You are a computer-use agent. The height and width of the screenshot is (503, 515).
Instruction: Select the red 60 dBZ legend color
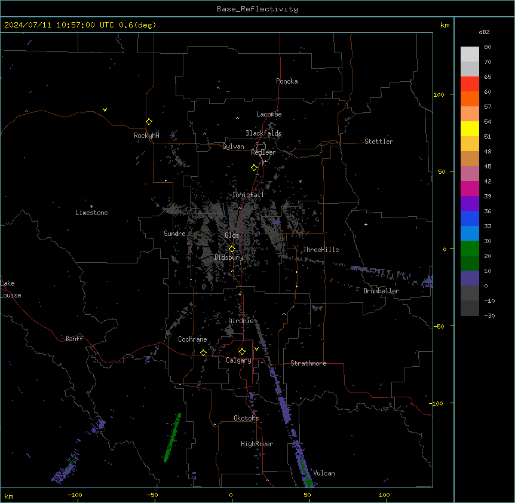470,84
